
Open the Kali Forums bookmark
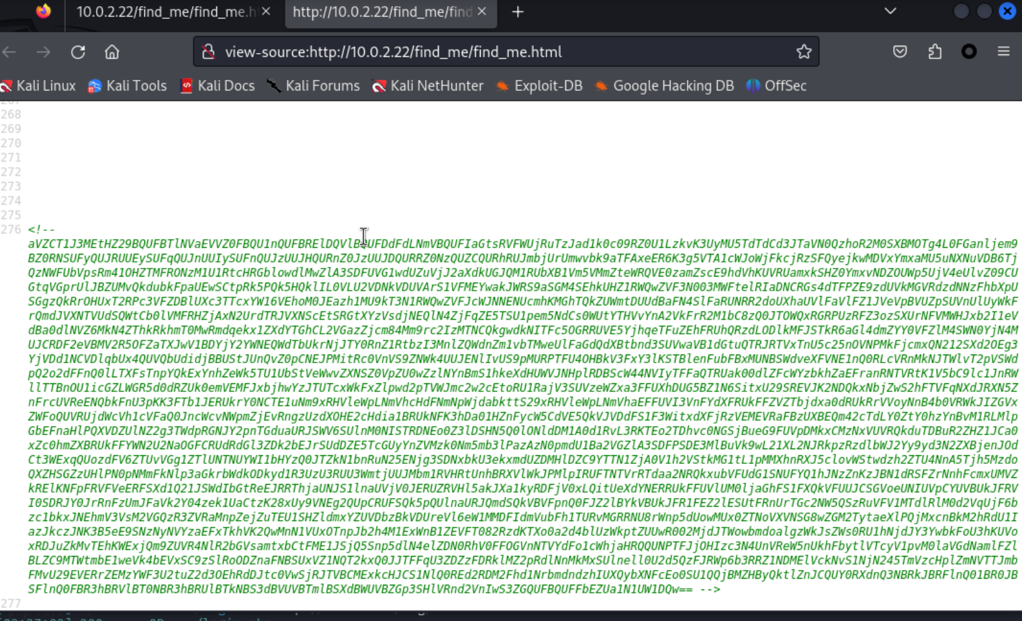coord(314,86)
